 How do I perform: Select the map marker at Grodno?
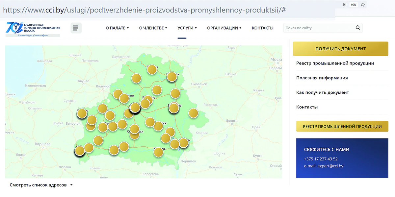[82, 113]
